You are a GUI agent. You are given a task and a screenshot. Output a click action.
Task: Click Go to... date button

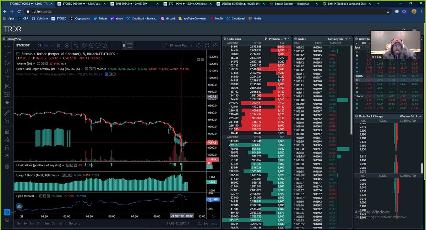point(74,223)
